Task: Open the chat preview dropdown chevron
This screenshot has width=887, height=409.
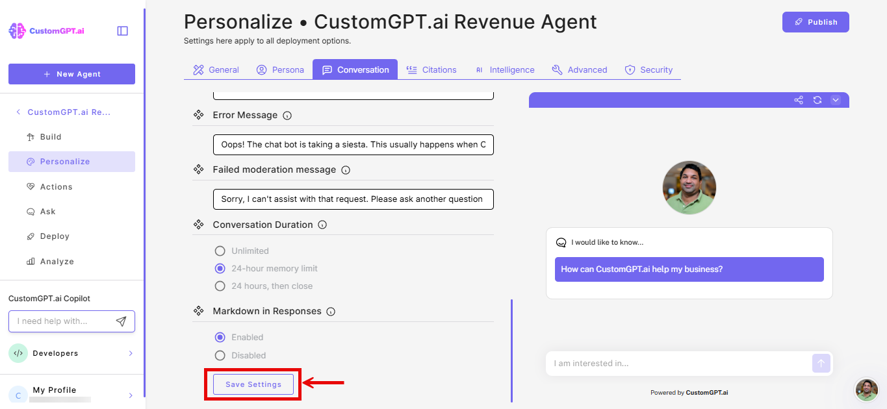Action: pos(836,100)
